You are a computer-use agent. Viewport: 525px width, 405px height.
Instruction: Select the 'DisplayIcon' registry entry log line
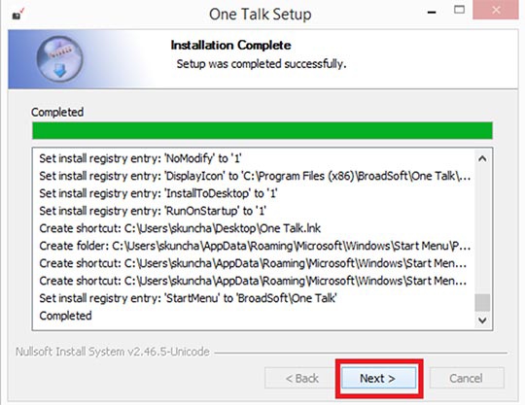point(255,176)
